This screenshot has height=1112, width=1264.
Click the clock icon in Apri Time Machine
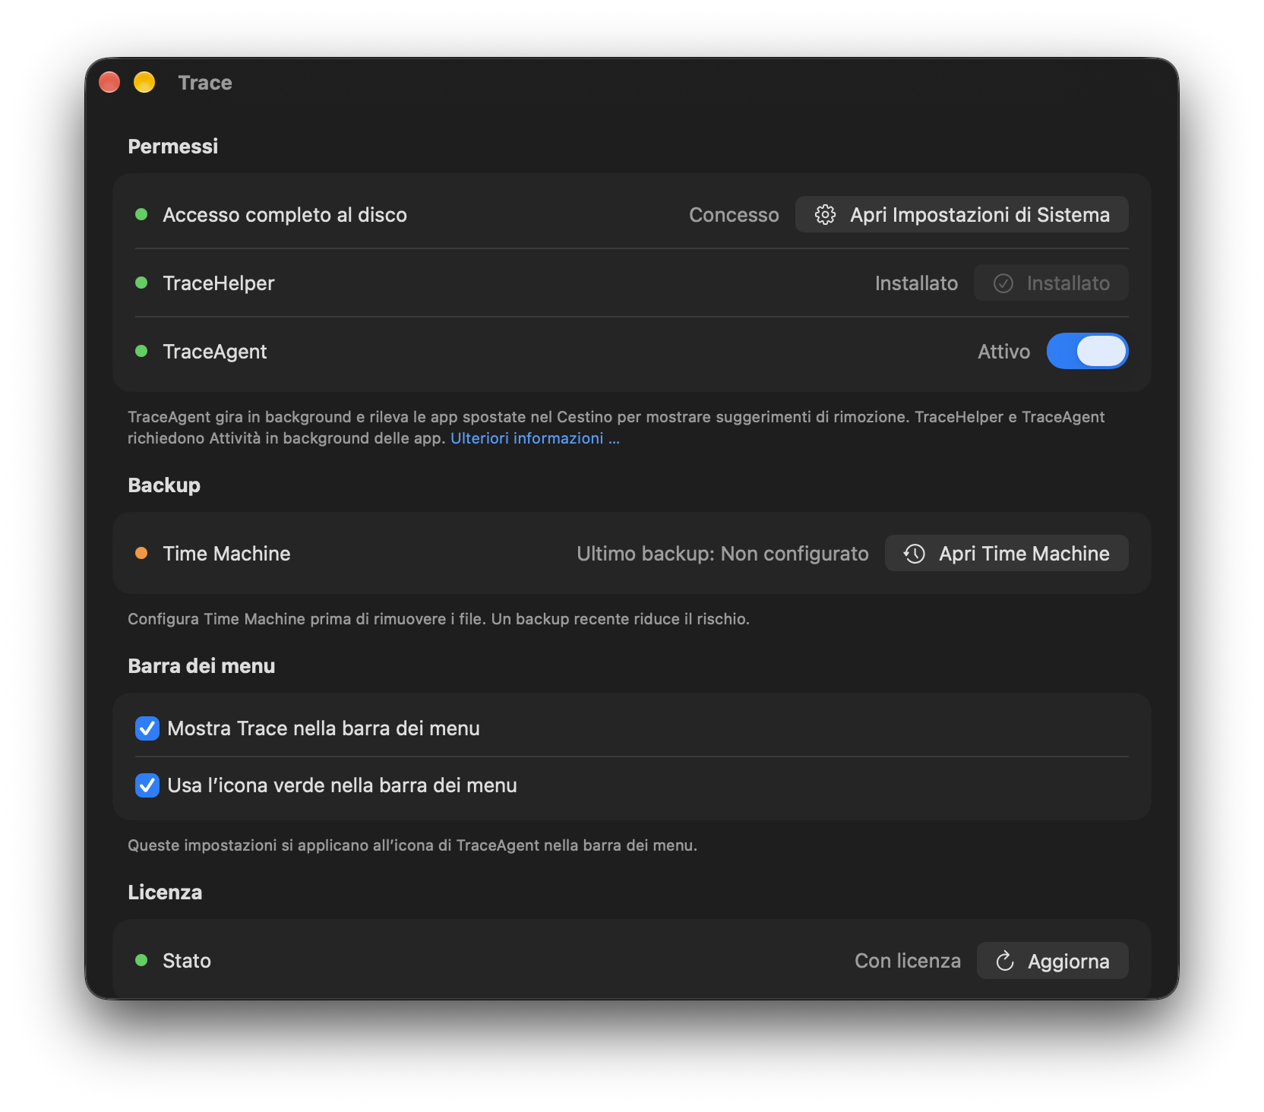pos(915,554)
